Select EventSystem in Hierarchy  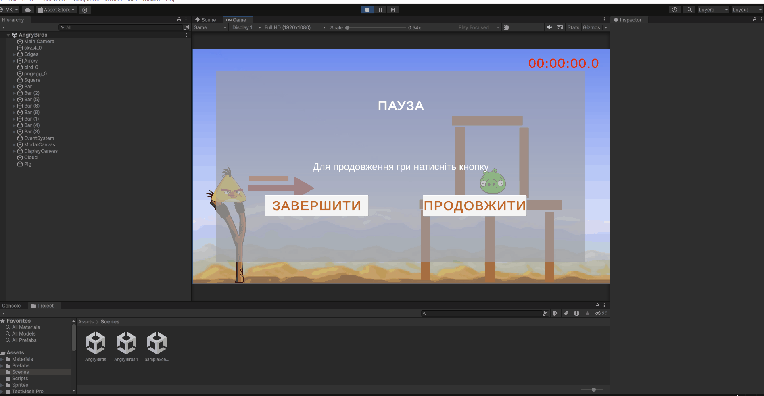pos(39,138)
